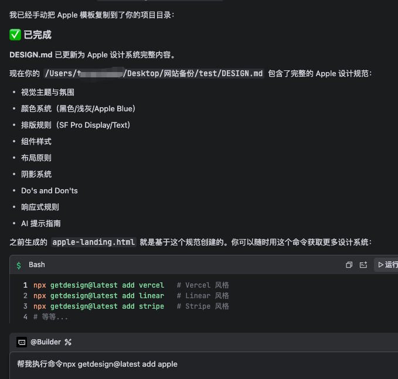Click the 已完成 heading text

point(38,35)
